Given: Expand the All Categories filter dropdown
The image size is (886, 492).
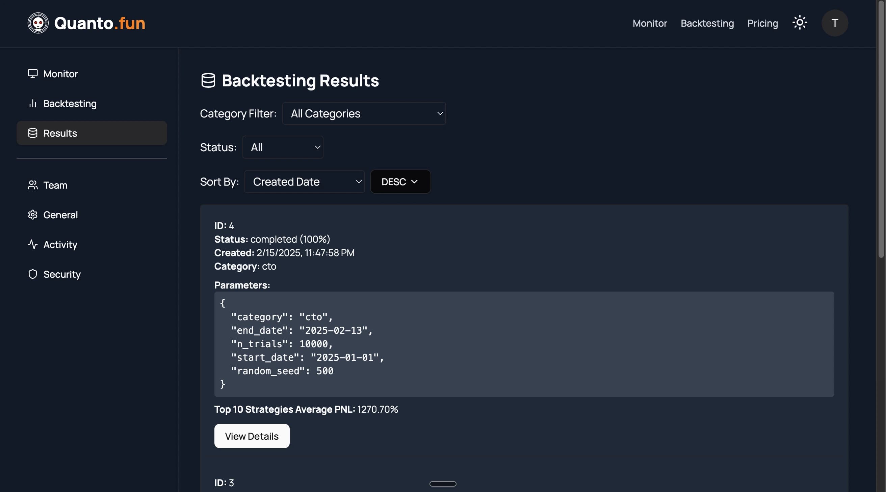Looking at the screenshot, I should pyautogui.click(x=364, y=113).
